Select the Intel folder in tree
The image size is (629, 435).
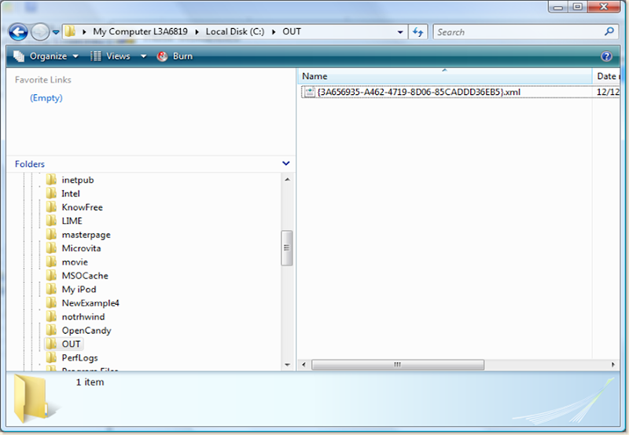pos(71,194)
